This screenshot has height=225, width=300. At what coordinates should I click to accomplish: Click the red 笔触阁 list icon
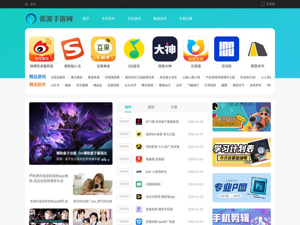click(139, 159)
